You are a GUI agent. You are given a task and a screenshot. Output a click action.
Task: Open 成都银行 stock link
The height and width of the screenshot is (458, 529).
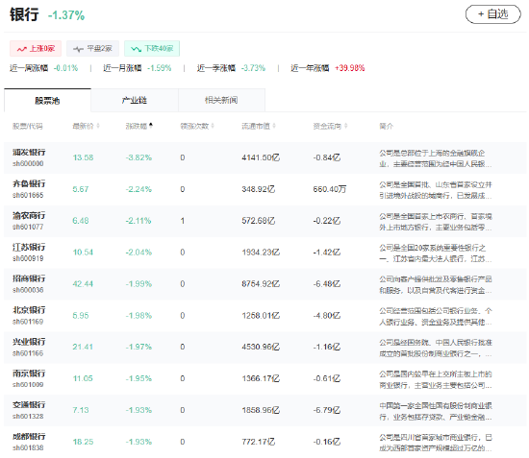(29, 437)
